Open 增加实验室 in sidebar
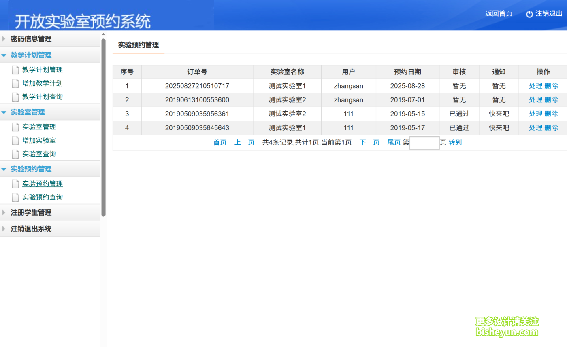 (39, 141)
